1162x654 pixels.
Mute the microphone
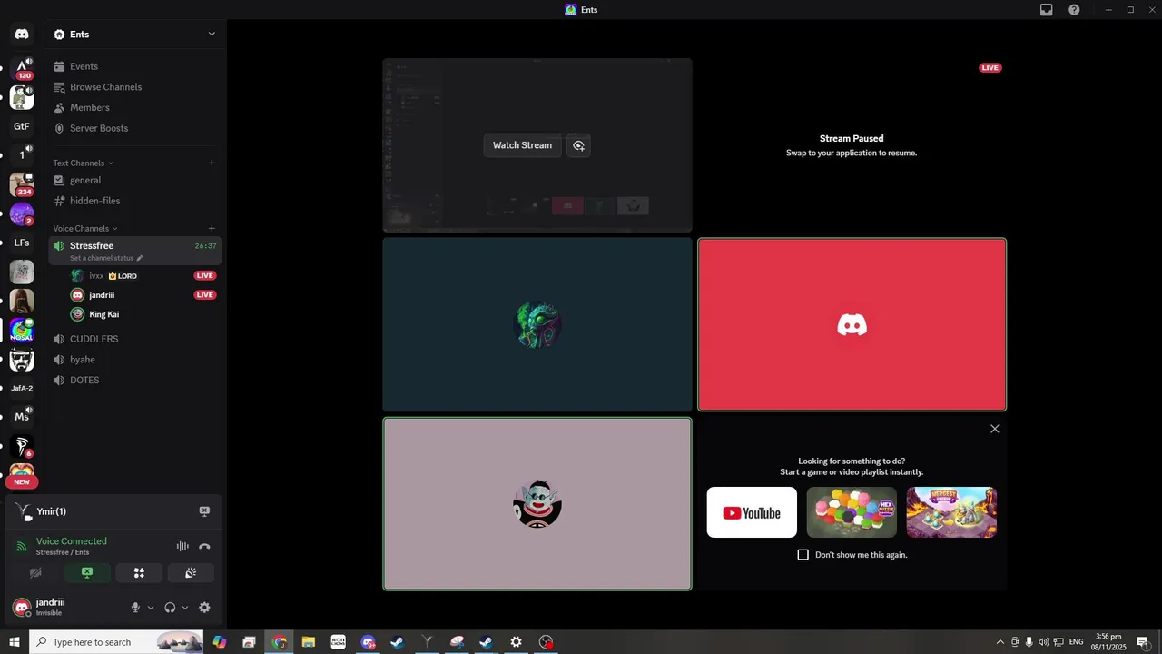(x=135, y=608)
